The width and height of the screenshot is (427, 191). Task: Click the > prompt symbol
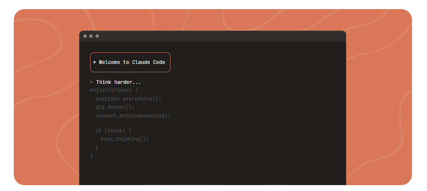tap(91, 82)
